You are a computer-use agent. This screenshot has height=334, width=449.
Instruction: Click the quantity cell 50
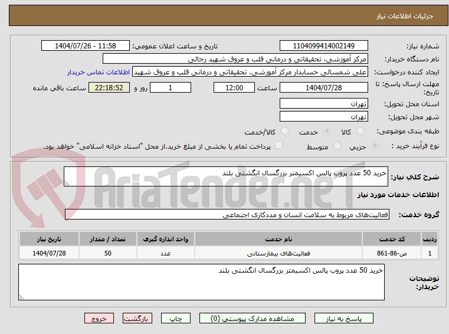point(107,253)
